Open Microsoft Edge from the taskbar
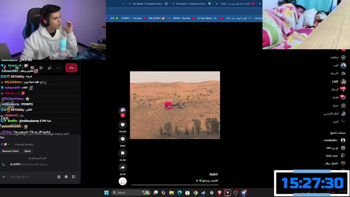This screenshot has width=350, height=197. (179, 193)
